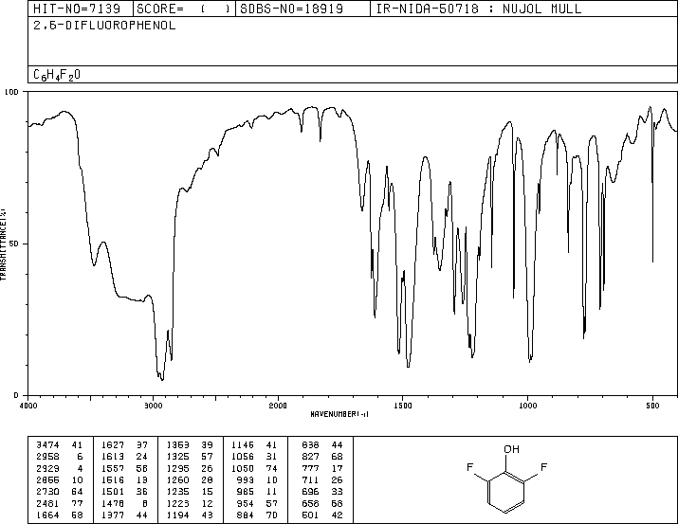This screenshot has width=678, height=524.
Task: Click the right F atom label on structure
Action: pos(544,467)
